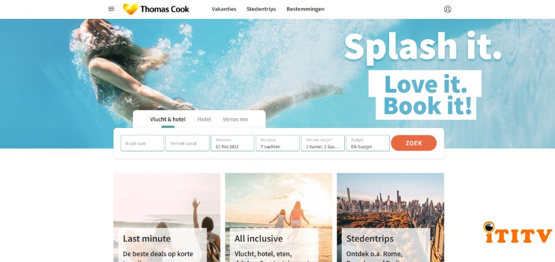
Task: Focus the 'Vertrek vanaf' departure field
Action: [x=187, y=143]
